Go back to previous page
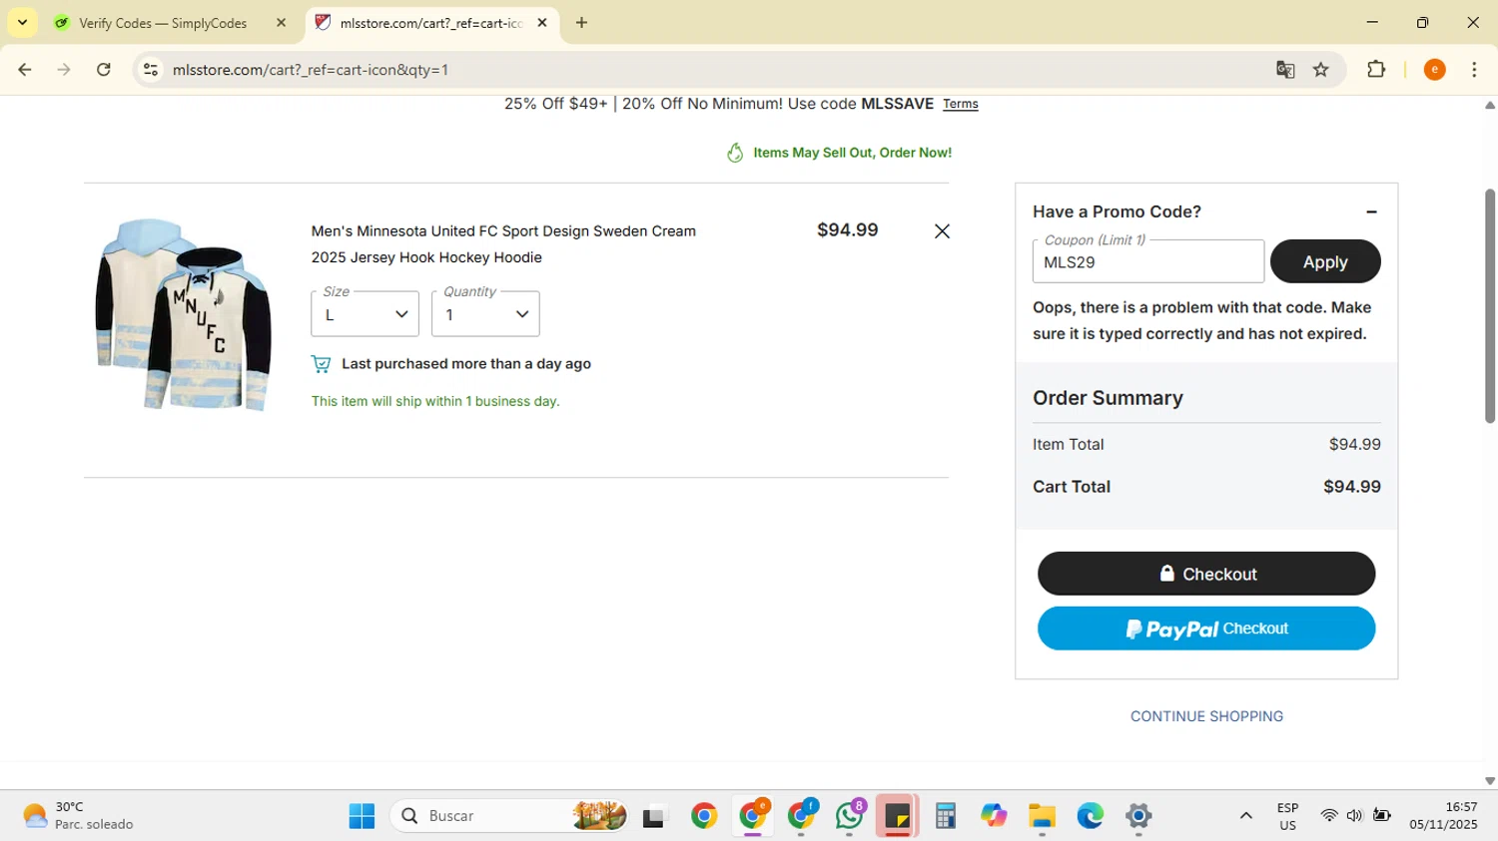The image size is (1498, 841). [25, 70]
